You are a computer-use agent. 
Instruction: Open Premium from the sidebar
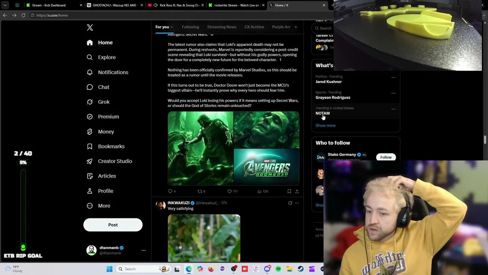click(x=103, y=116)
